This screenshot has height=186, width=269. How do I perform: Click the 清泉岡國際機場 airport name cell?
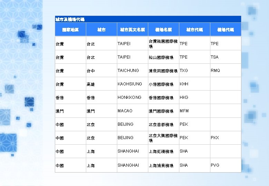click(163, 71)
